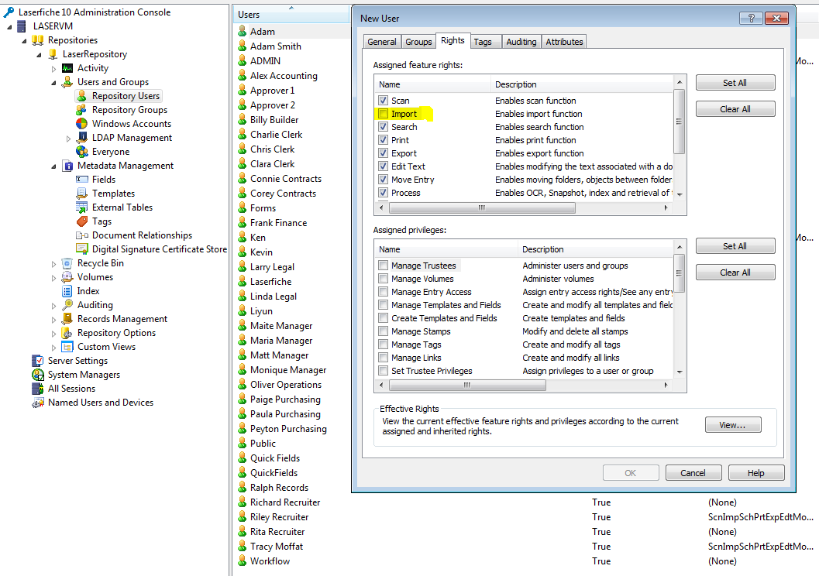The image size is (819, 576).
Task: Click the LDAP Management icon
Action: (82, 138)
